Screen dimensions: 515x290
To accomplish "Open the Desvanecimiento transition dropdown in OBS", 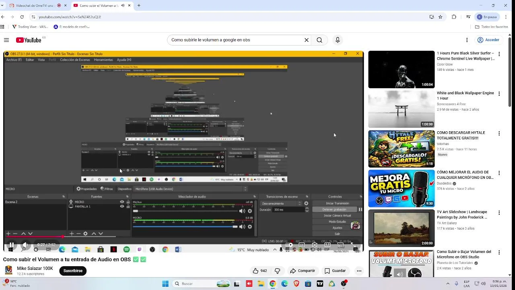I will (x=281, y=203).
